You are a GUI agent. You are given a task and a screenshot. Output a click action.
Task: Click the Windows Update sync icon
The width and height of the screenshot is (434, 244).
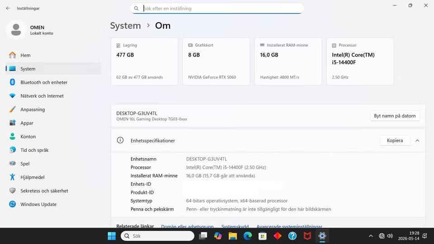[x=13, y=204]
